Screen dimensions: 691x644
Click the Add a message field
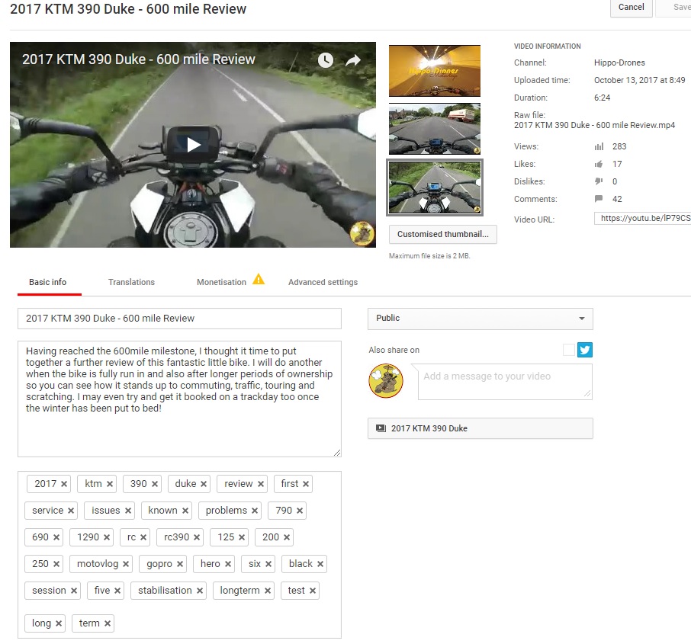click(505, 382)
